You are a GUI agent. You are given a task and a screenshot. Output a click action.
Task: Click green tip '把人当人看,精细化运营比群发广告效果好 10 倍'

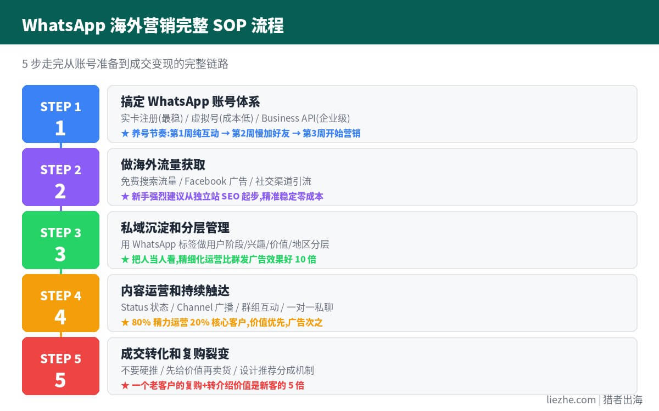pyautogui.click(x=219, y=259)
